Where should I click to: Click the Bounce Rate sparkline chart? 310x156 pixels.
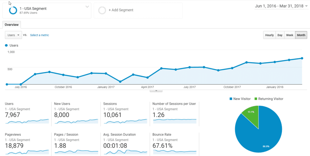coord(174,151)
